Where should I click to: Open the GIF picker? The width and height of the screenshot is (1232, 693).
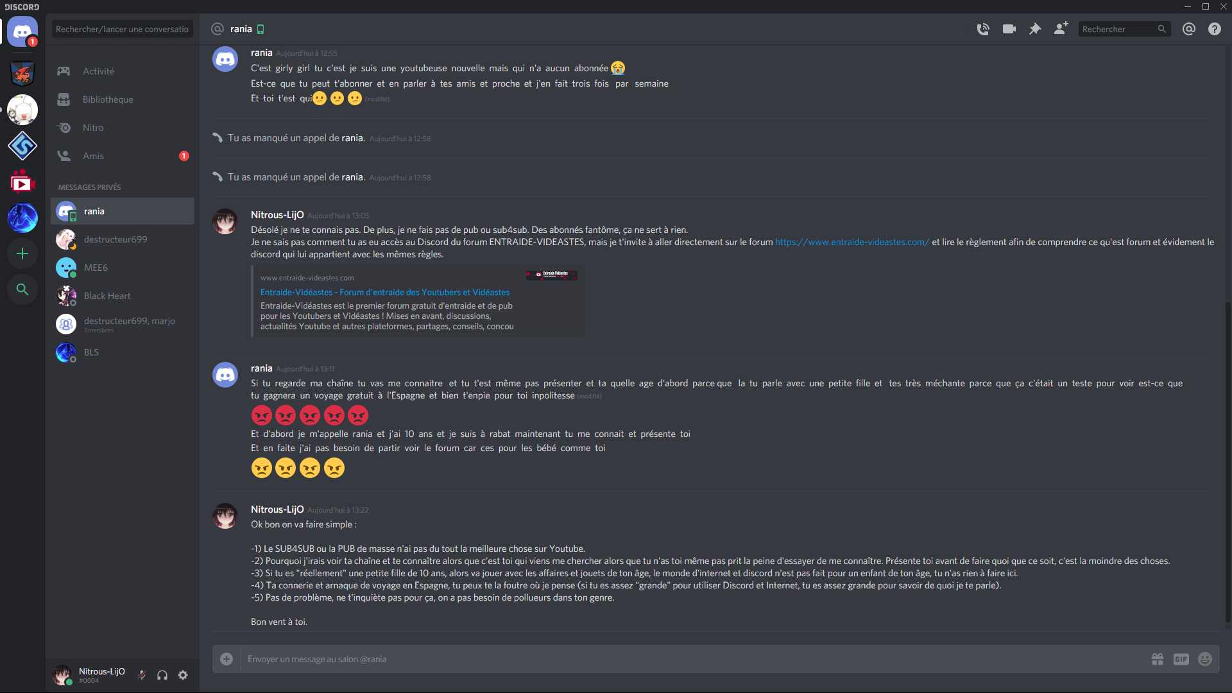tap(1181, 659)
